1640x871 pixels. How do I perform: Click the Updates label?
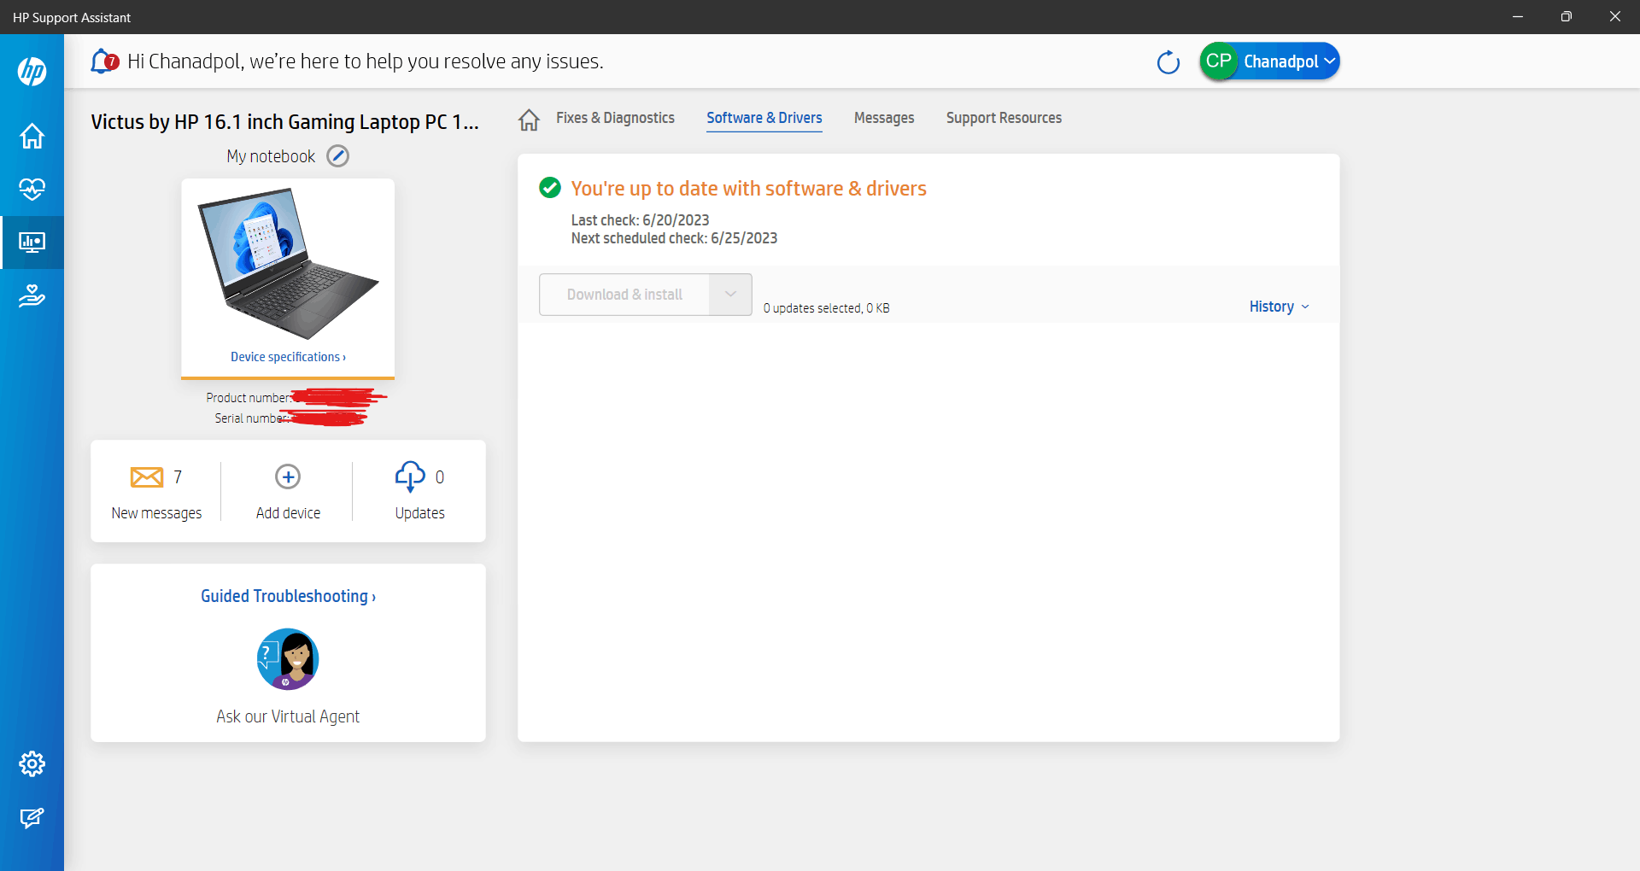419,513
